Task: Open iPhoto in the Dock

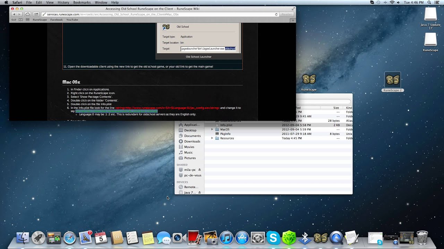Action: click(x=211, y=238)
